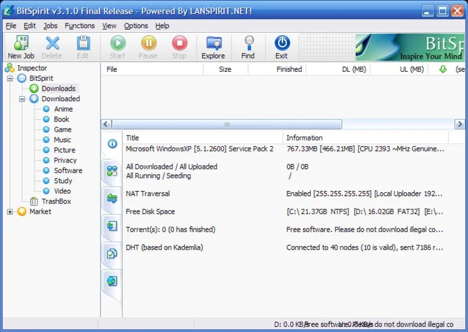The height and width of the screenshot is (332, 468).
Task: Select the Anime category
Action: (63, 109)
